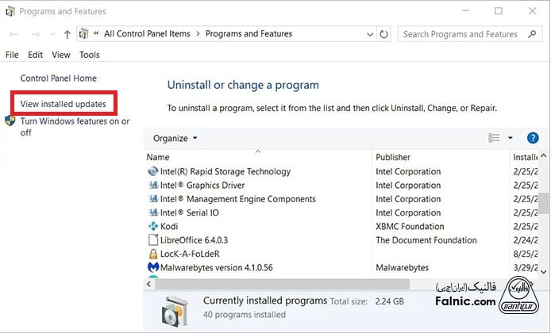Viewport: 551px width, 333px height.
Task: Open Turn Windows features on or off
Action: click(75, 126)
